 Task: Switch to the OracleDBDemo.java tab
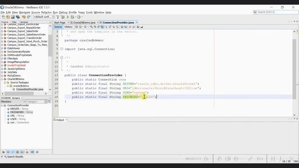pyautogui.click(x=84, y=22)
